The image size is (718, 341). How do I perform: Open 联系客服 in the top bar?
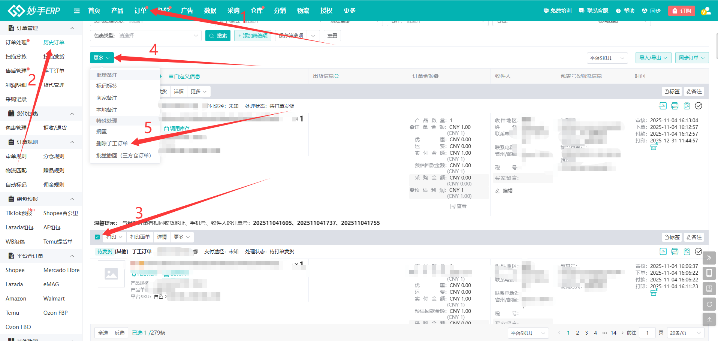[x=594, y=11]
